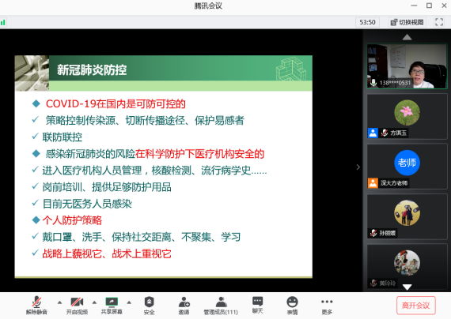The height and width of the screenshot is (319, 451).
Task: Turn on camera via 开启视频
Action: pyautogui.click(x=77, y=306)
